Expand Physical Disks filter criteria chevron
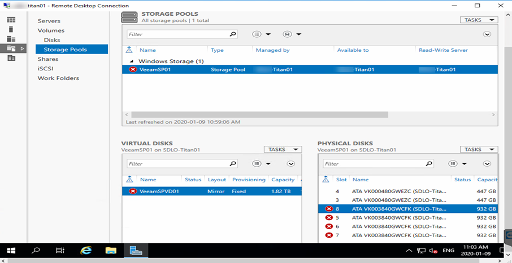This screenshot has width=512, height=263. point(487,163)
